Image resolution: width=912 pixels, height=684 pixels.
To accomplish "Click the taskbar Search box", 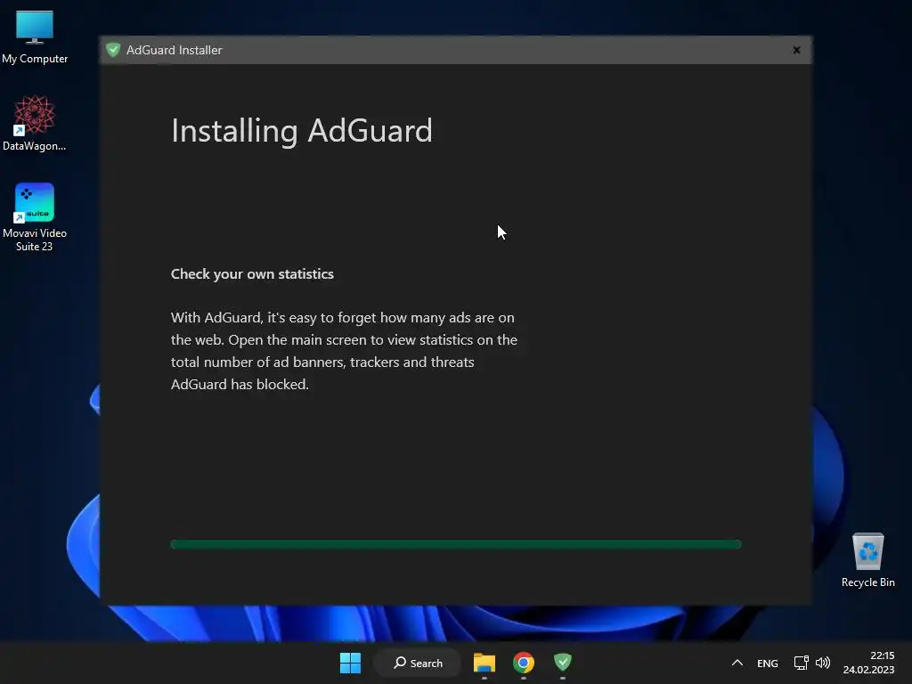I will pos(418,663).
